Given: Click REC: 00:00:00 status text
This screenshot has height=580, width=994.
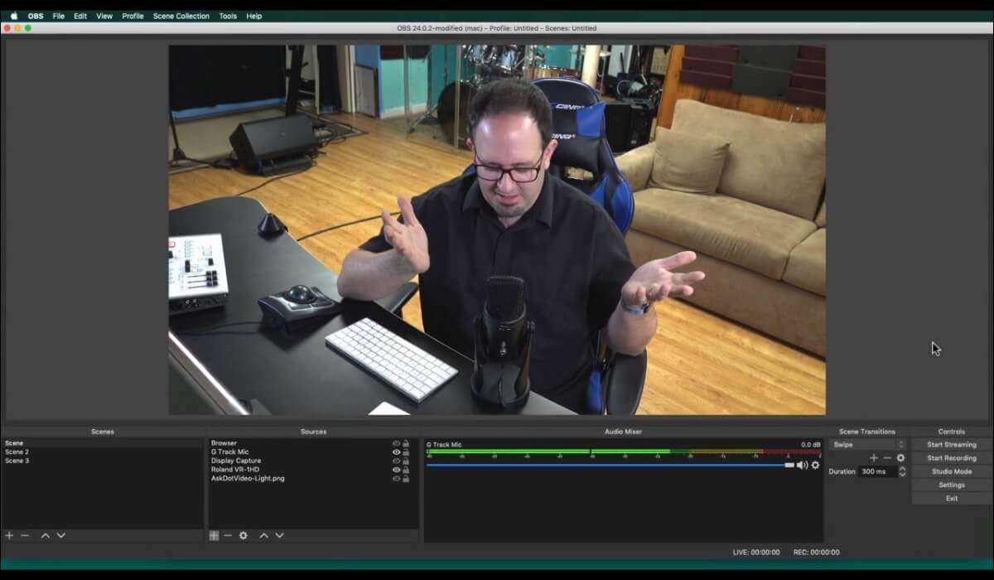Looking at the screenshot, I should click(816, 552).
